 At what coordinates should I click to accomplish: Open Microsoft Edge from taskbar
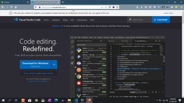point(56,100)
